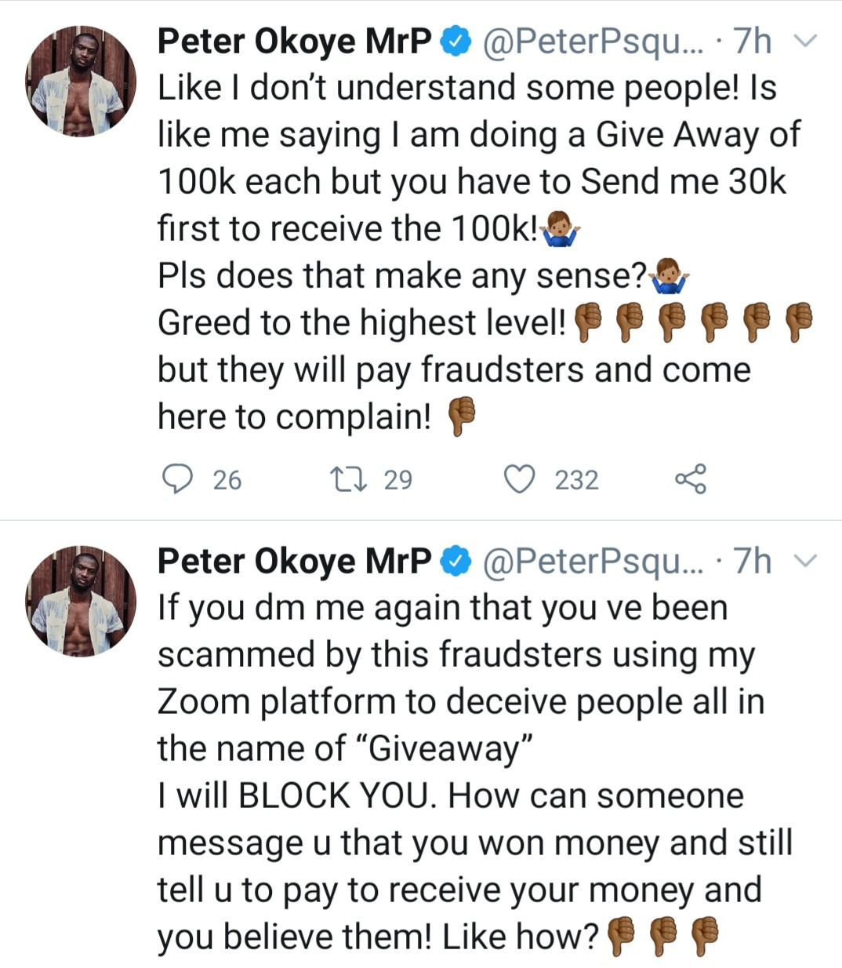This screenshot has width=842, height=968.
Task: Click the verified badge on the bottom tweet
Action: click(455, 561)
